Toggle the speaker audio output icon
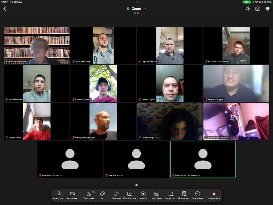Image resolution: width=273 pixels, height=205 pixels. [248, 9]
